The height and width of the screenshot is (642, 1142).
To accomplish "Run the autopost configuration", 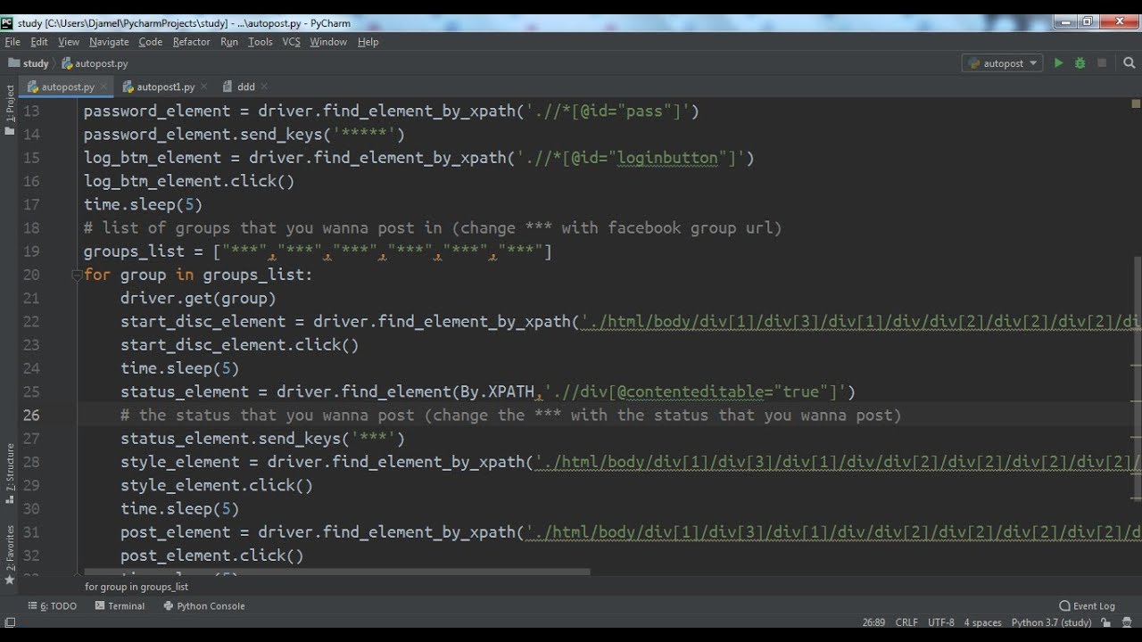I will 1059,63.
